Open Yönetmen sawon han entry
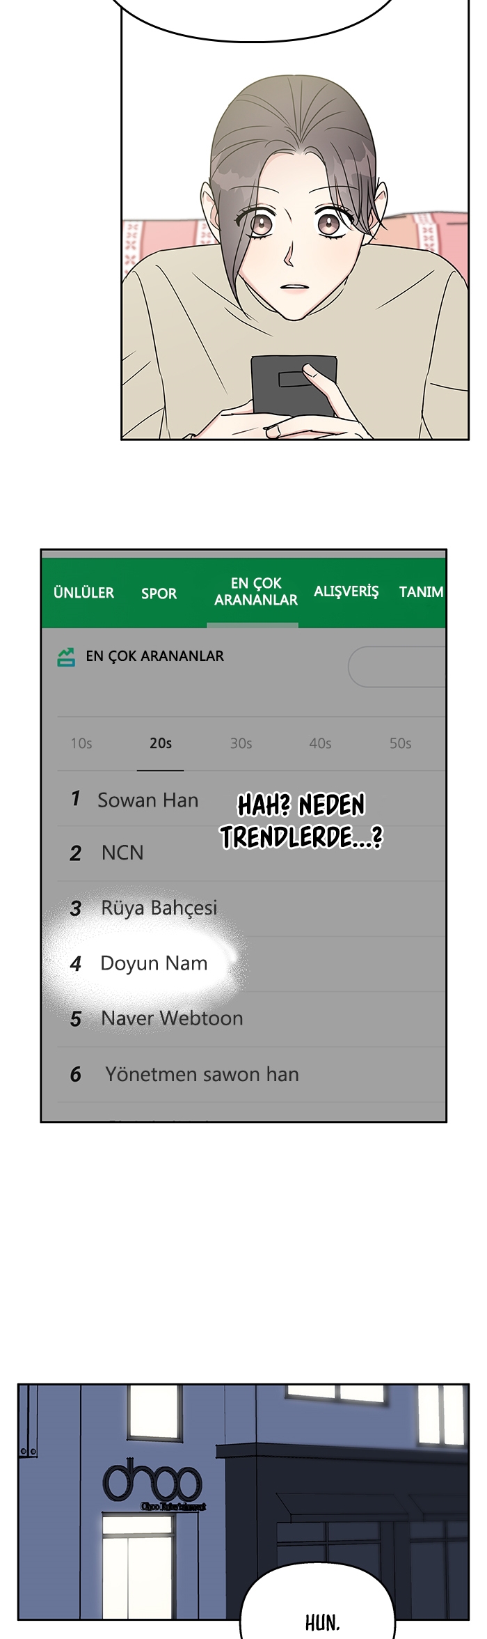 pyautogui.click(x=251, y=1074)
